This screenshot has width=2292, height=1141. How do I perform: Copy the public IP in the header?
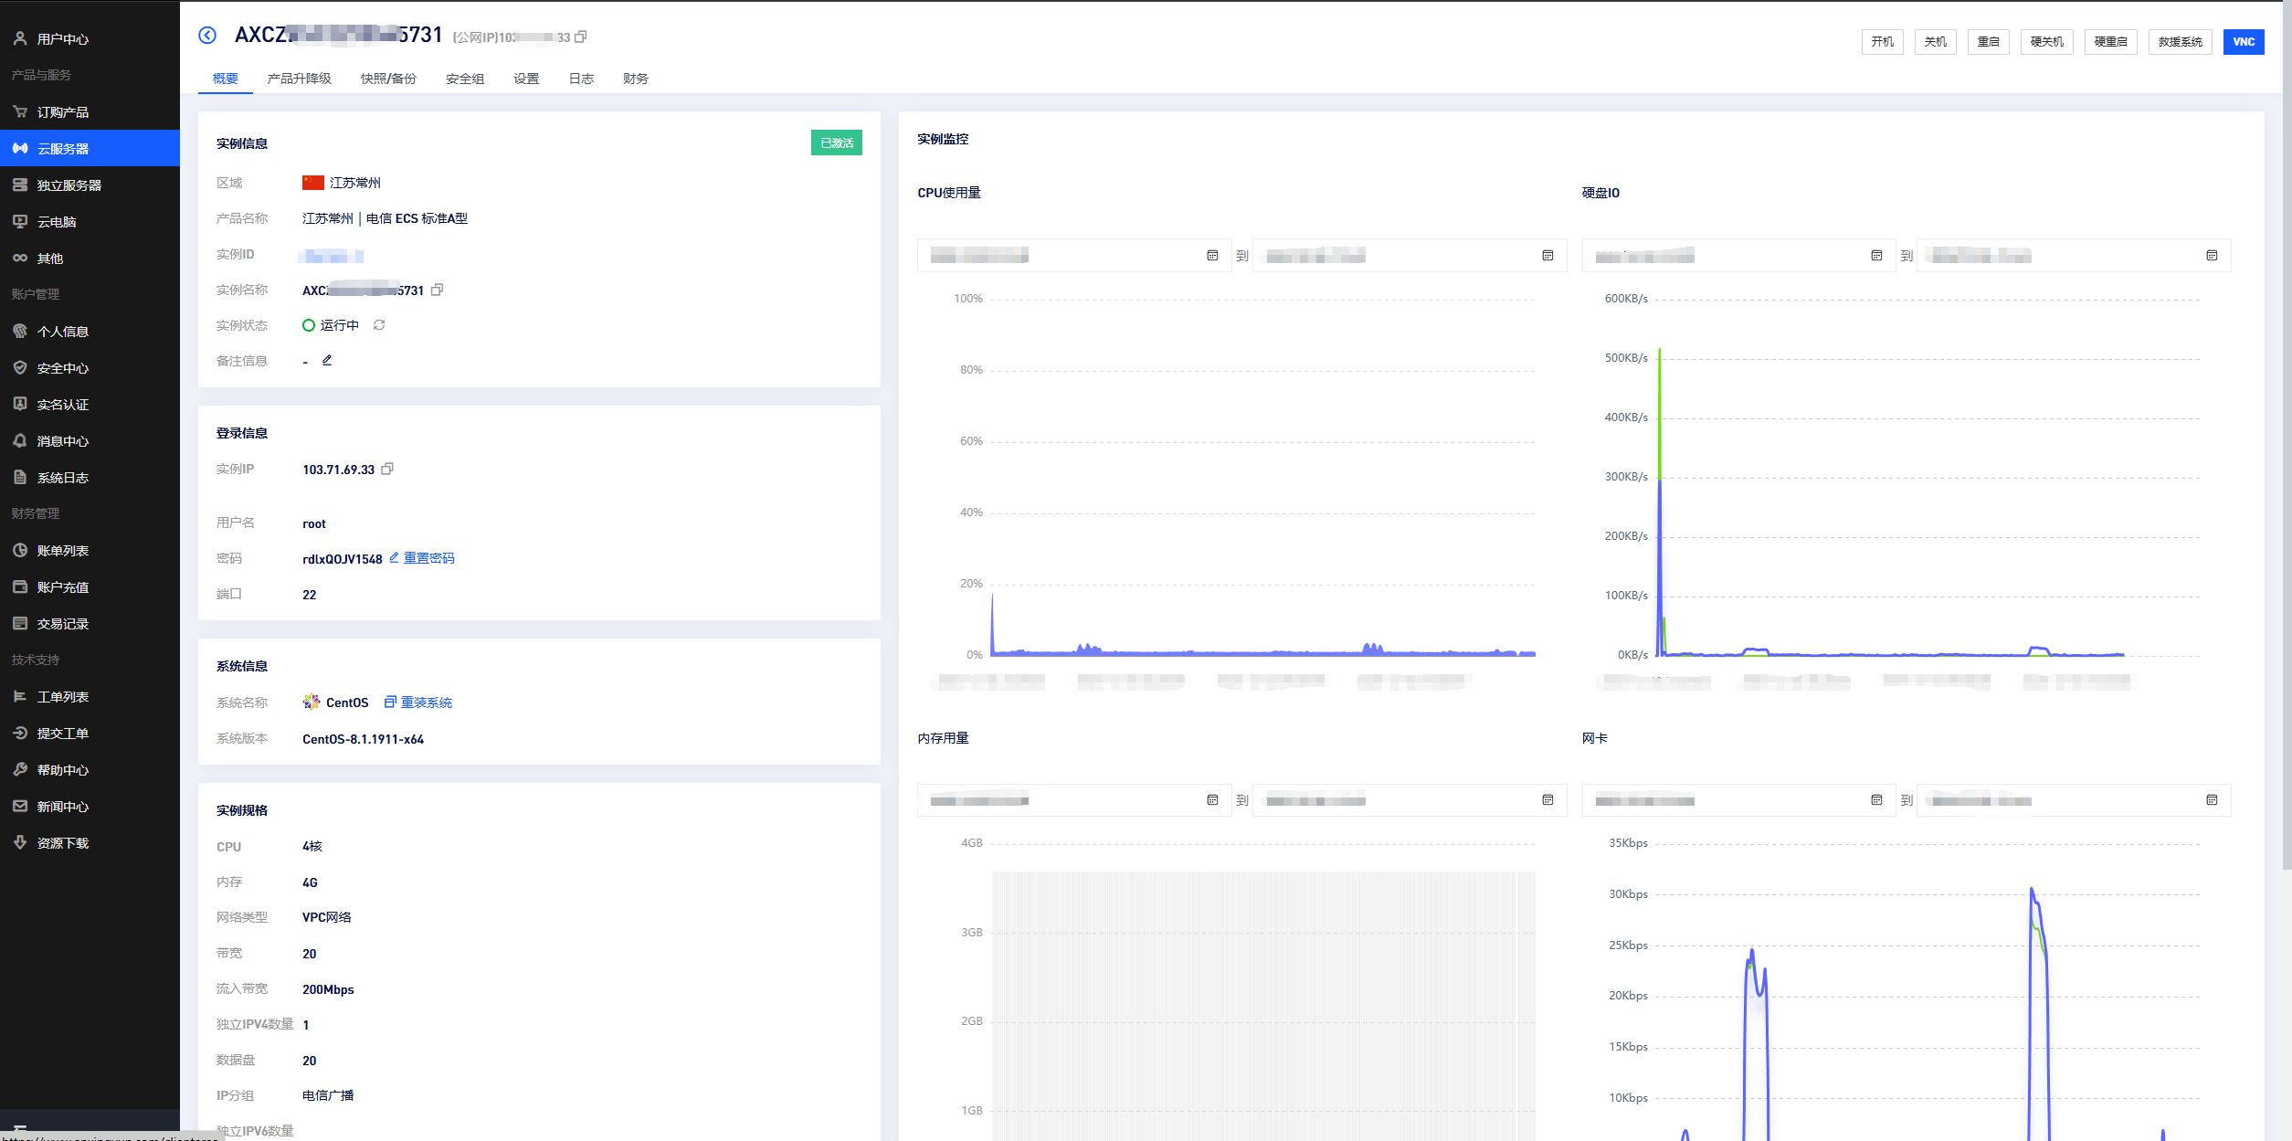(x=581, y=37)
